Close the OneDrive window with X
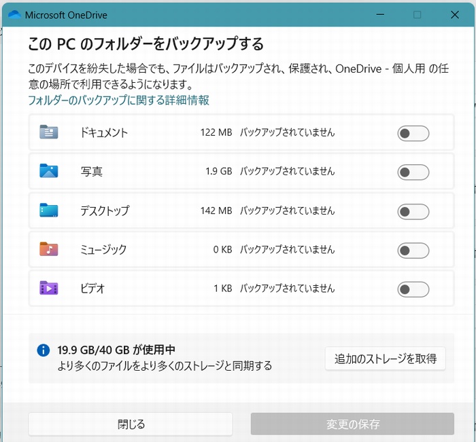 [454, 14]
